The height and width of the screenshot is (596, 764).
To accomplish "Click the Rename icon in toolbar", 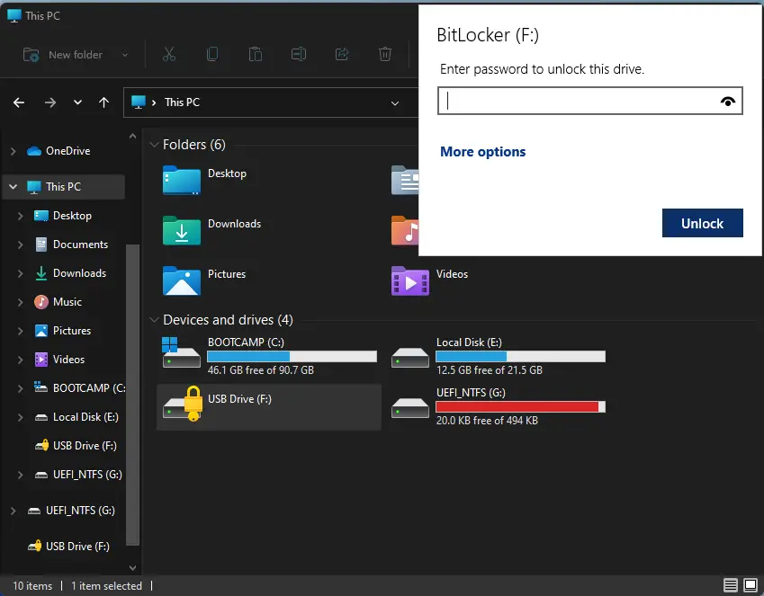I will coord(299,54).
